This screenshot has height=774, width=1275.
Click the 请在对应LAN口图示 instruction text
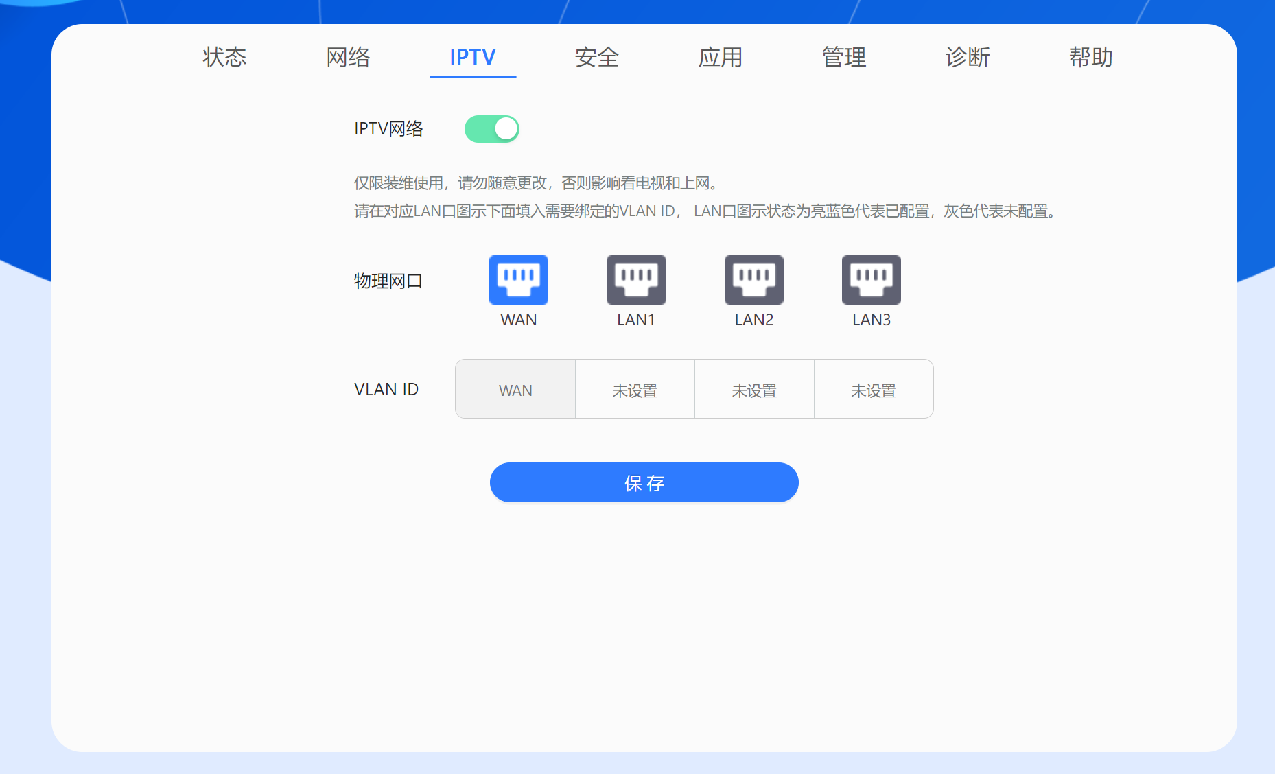click(x=705, y=211)
